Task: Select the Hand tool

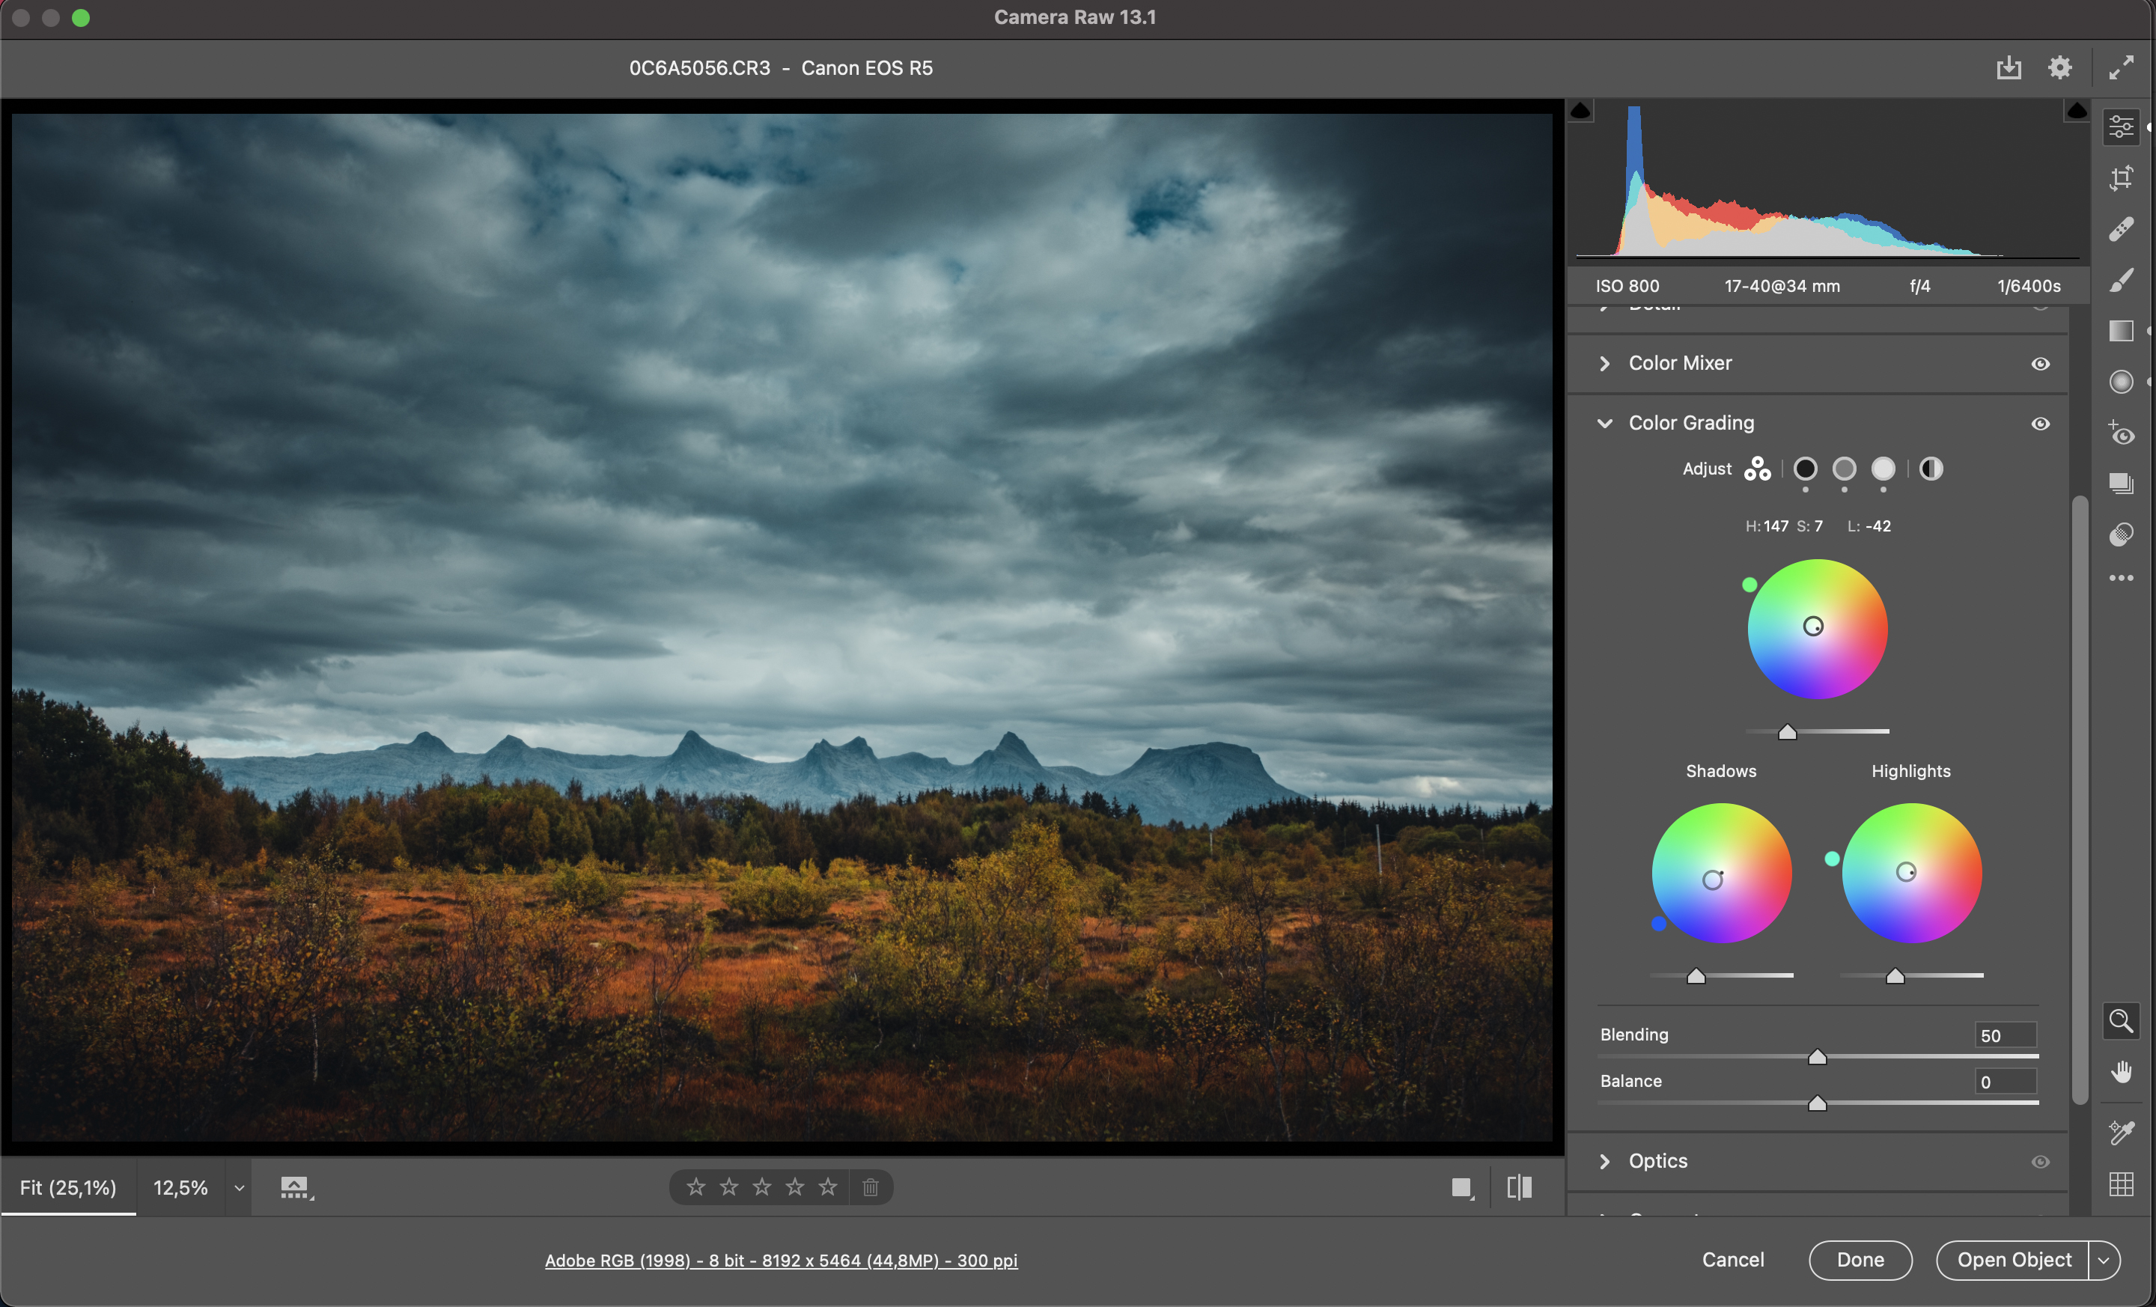Action: [x=2121, y=1072]
